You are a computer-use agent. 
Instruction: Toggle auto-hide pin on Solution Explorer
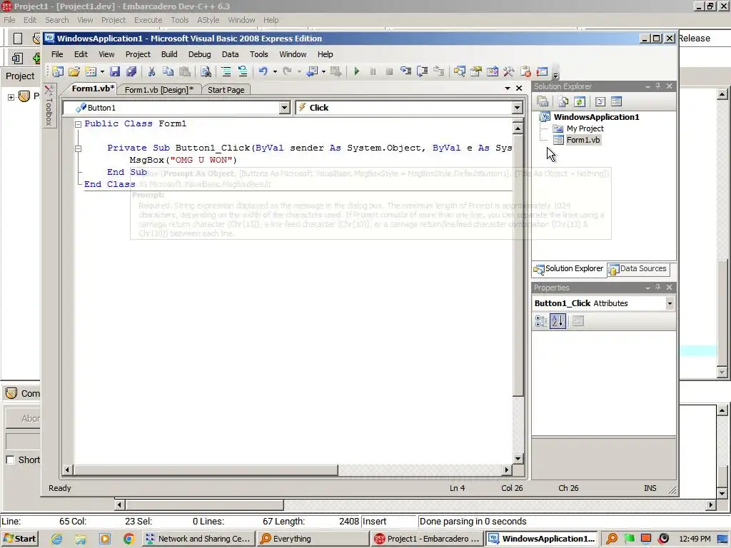point(657,86)
